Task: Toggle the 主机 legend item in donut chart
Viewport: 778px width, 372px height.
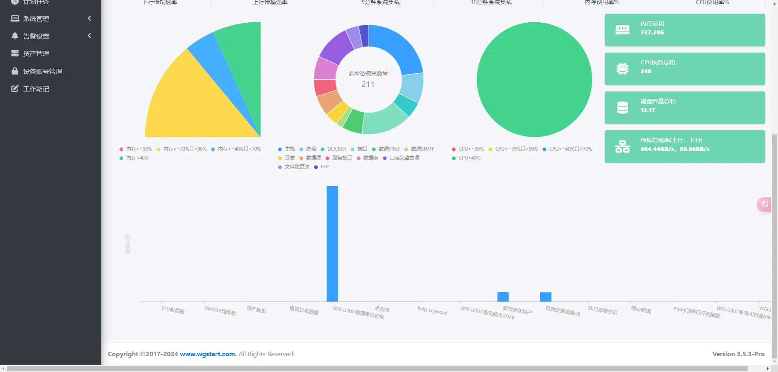Action: click(x=286, y=149)
